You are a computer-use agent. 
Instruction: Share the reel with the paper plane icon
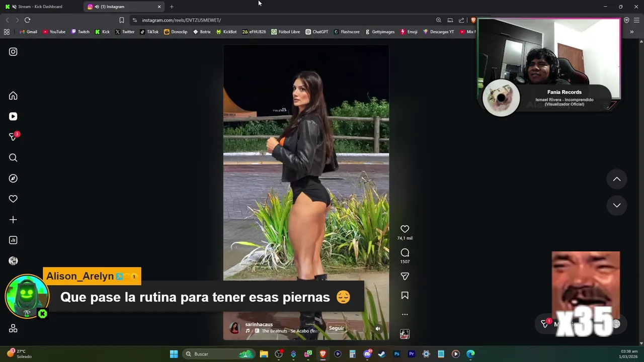point(405,277)
